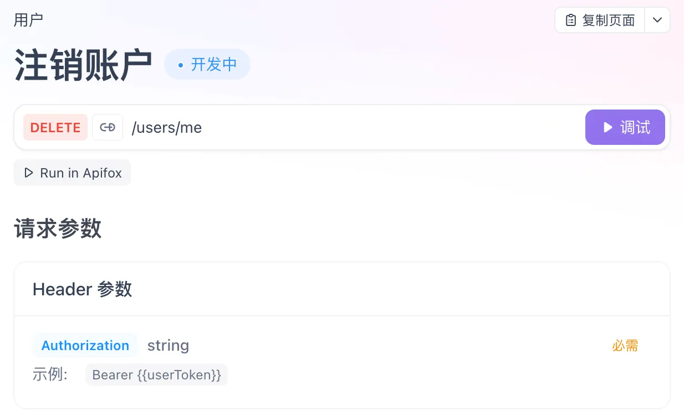Expand the dropdown arrow beside 复制页面
684x417 pixels.
657,20
